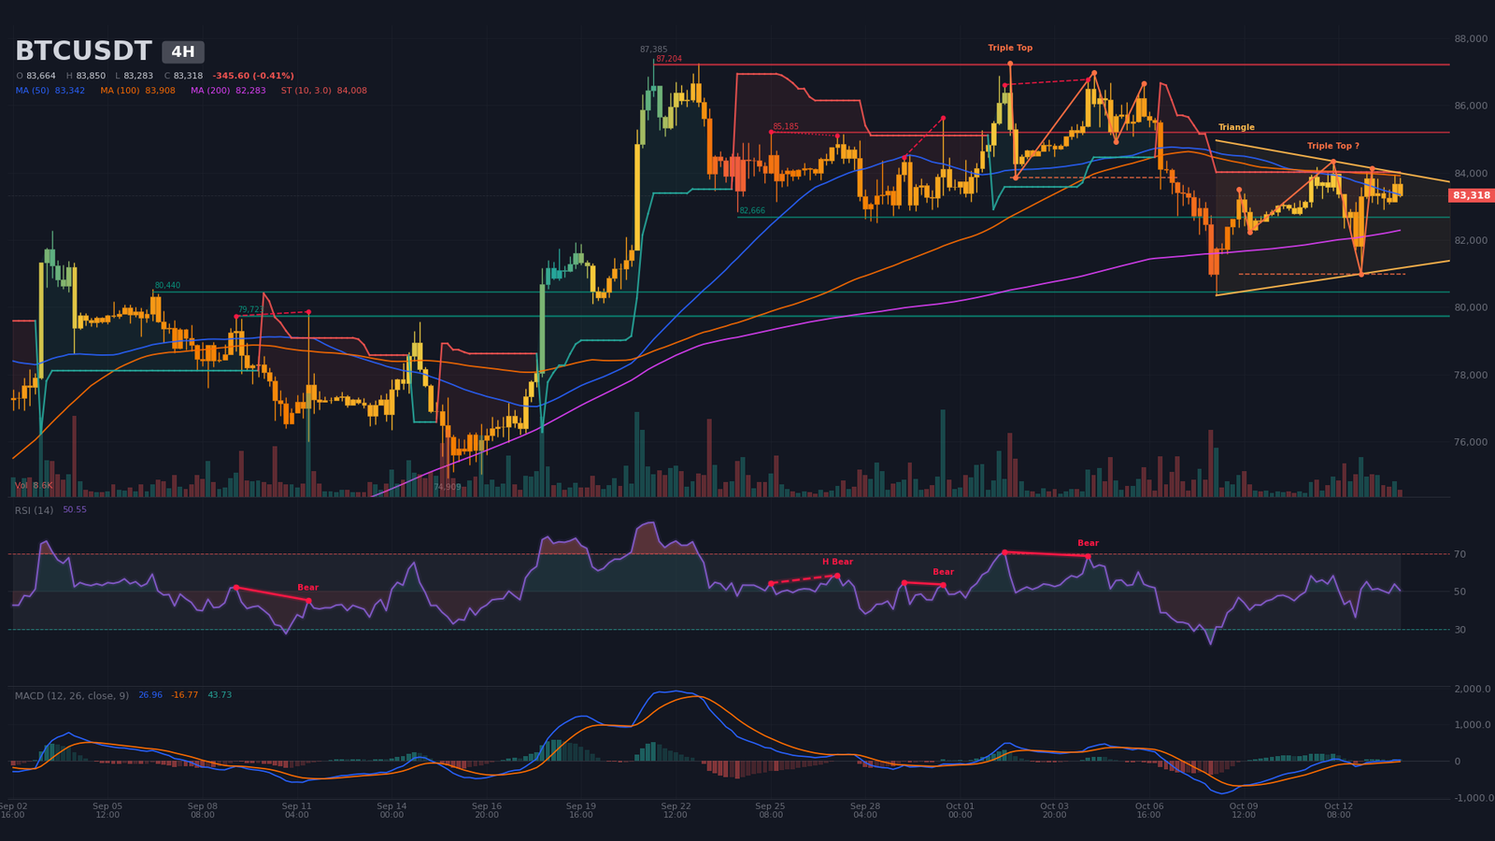The width and height of the screenshot is (1495, 841).
Task: Click the MACD 2,000.0 axis label
Action: 1472,689
